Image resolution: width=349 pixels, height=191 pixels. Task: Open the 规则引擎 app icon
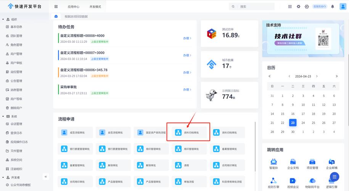(273, 181)
